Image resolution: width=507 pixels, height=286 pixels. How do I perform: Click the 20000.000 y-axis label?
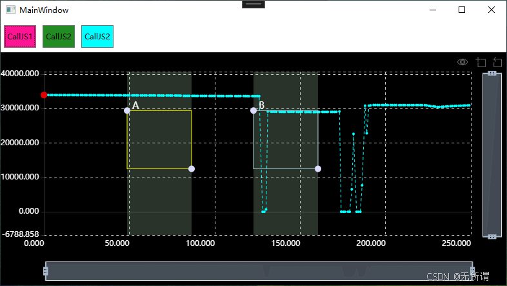pos(20,142)
